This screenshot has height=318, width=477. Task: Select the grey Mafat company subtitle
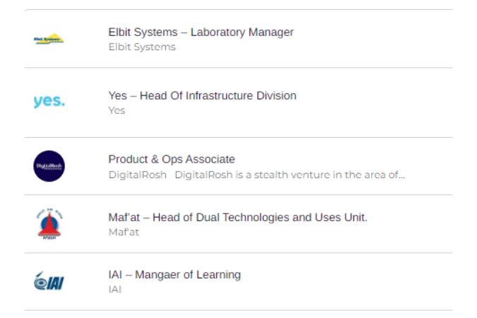point(124,232)
